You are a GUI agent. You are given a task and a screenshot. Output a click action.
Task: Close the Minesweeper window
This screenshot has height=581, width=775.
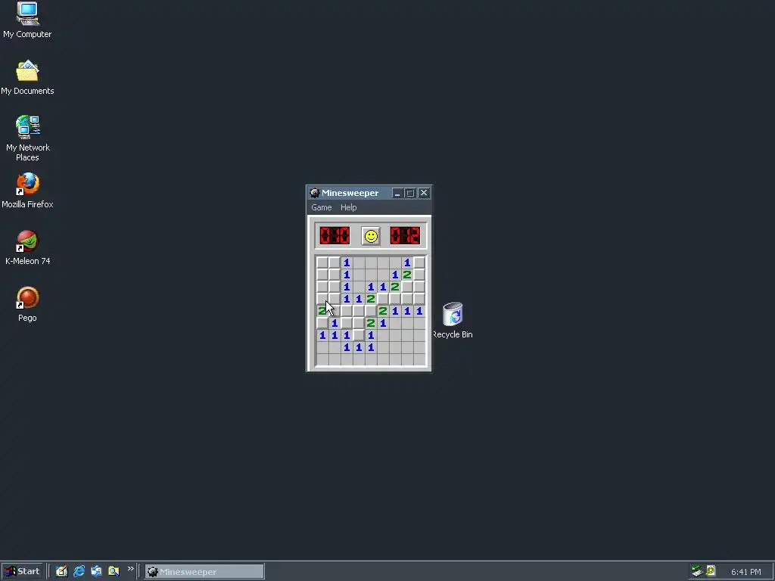coord(424,193)
